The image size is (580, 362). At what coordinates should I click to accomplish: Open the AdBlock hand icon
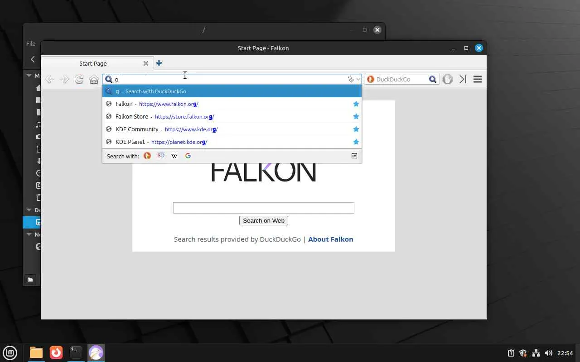448,79
